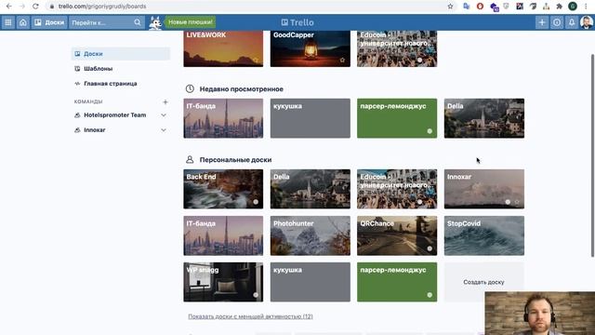Image resolution: width=595 pixels, height=335 pixels.
Task: Open personal Della board
Action: [x=310, y=189]
